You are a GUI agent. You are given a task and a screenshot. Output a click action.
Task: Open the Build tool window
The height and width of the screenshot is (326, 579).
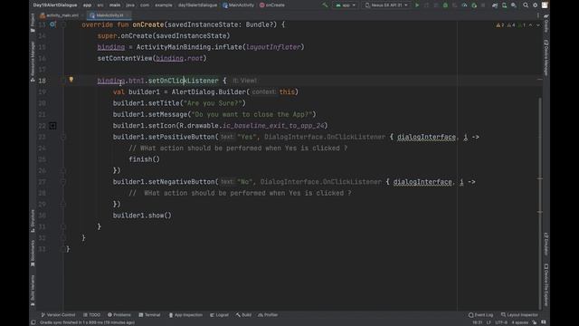243,315
